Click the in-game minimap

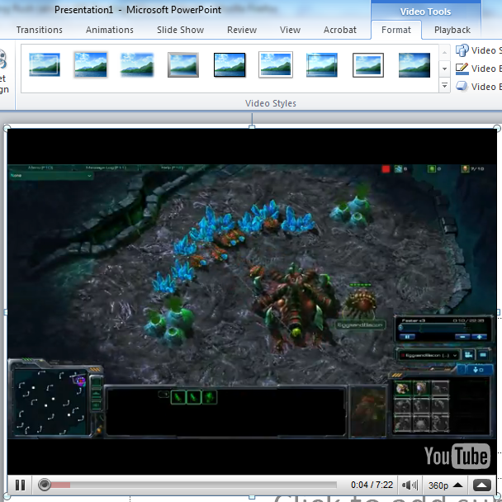(x=50, y=402)
